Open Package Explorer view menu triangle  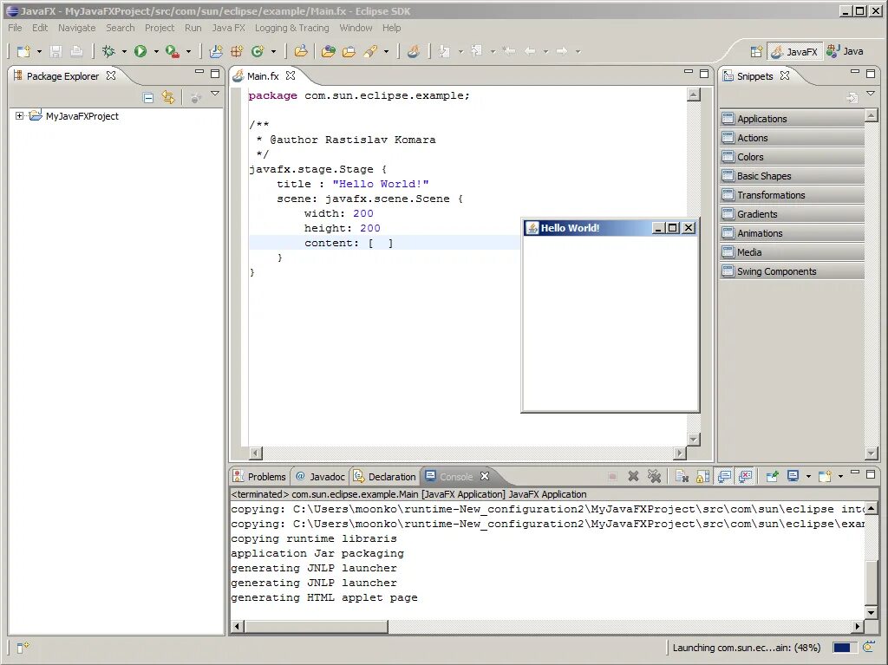(x=215, y=94)
